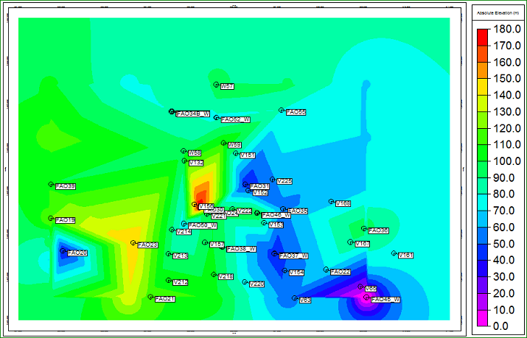Select the FAO23 well marker
Viewport: 527px width, 338px height.
(133, 243)
